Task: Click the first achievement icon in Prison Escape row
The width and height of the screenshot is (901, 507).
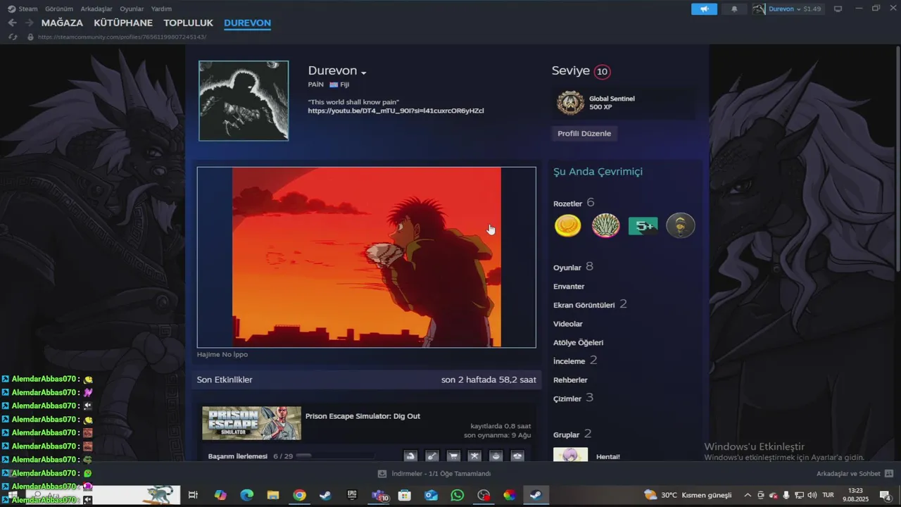Action: pos(411,456)
